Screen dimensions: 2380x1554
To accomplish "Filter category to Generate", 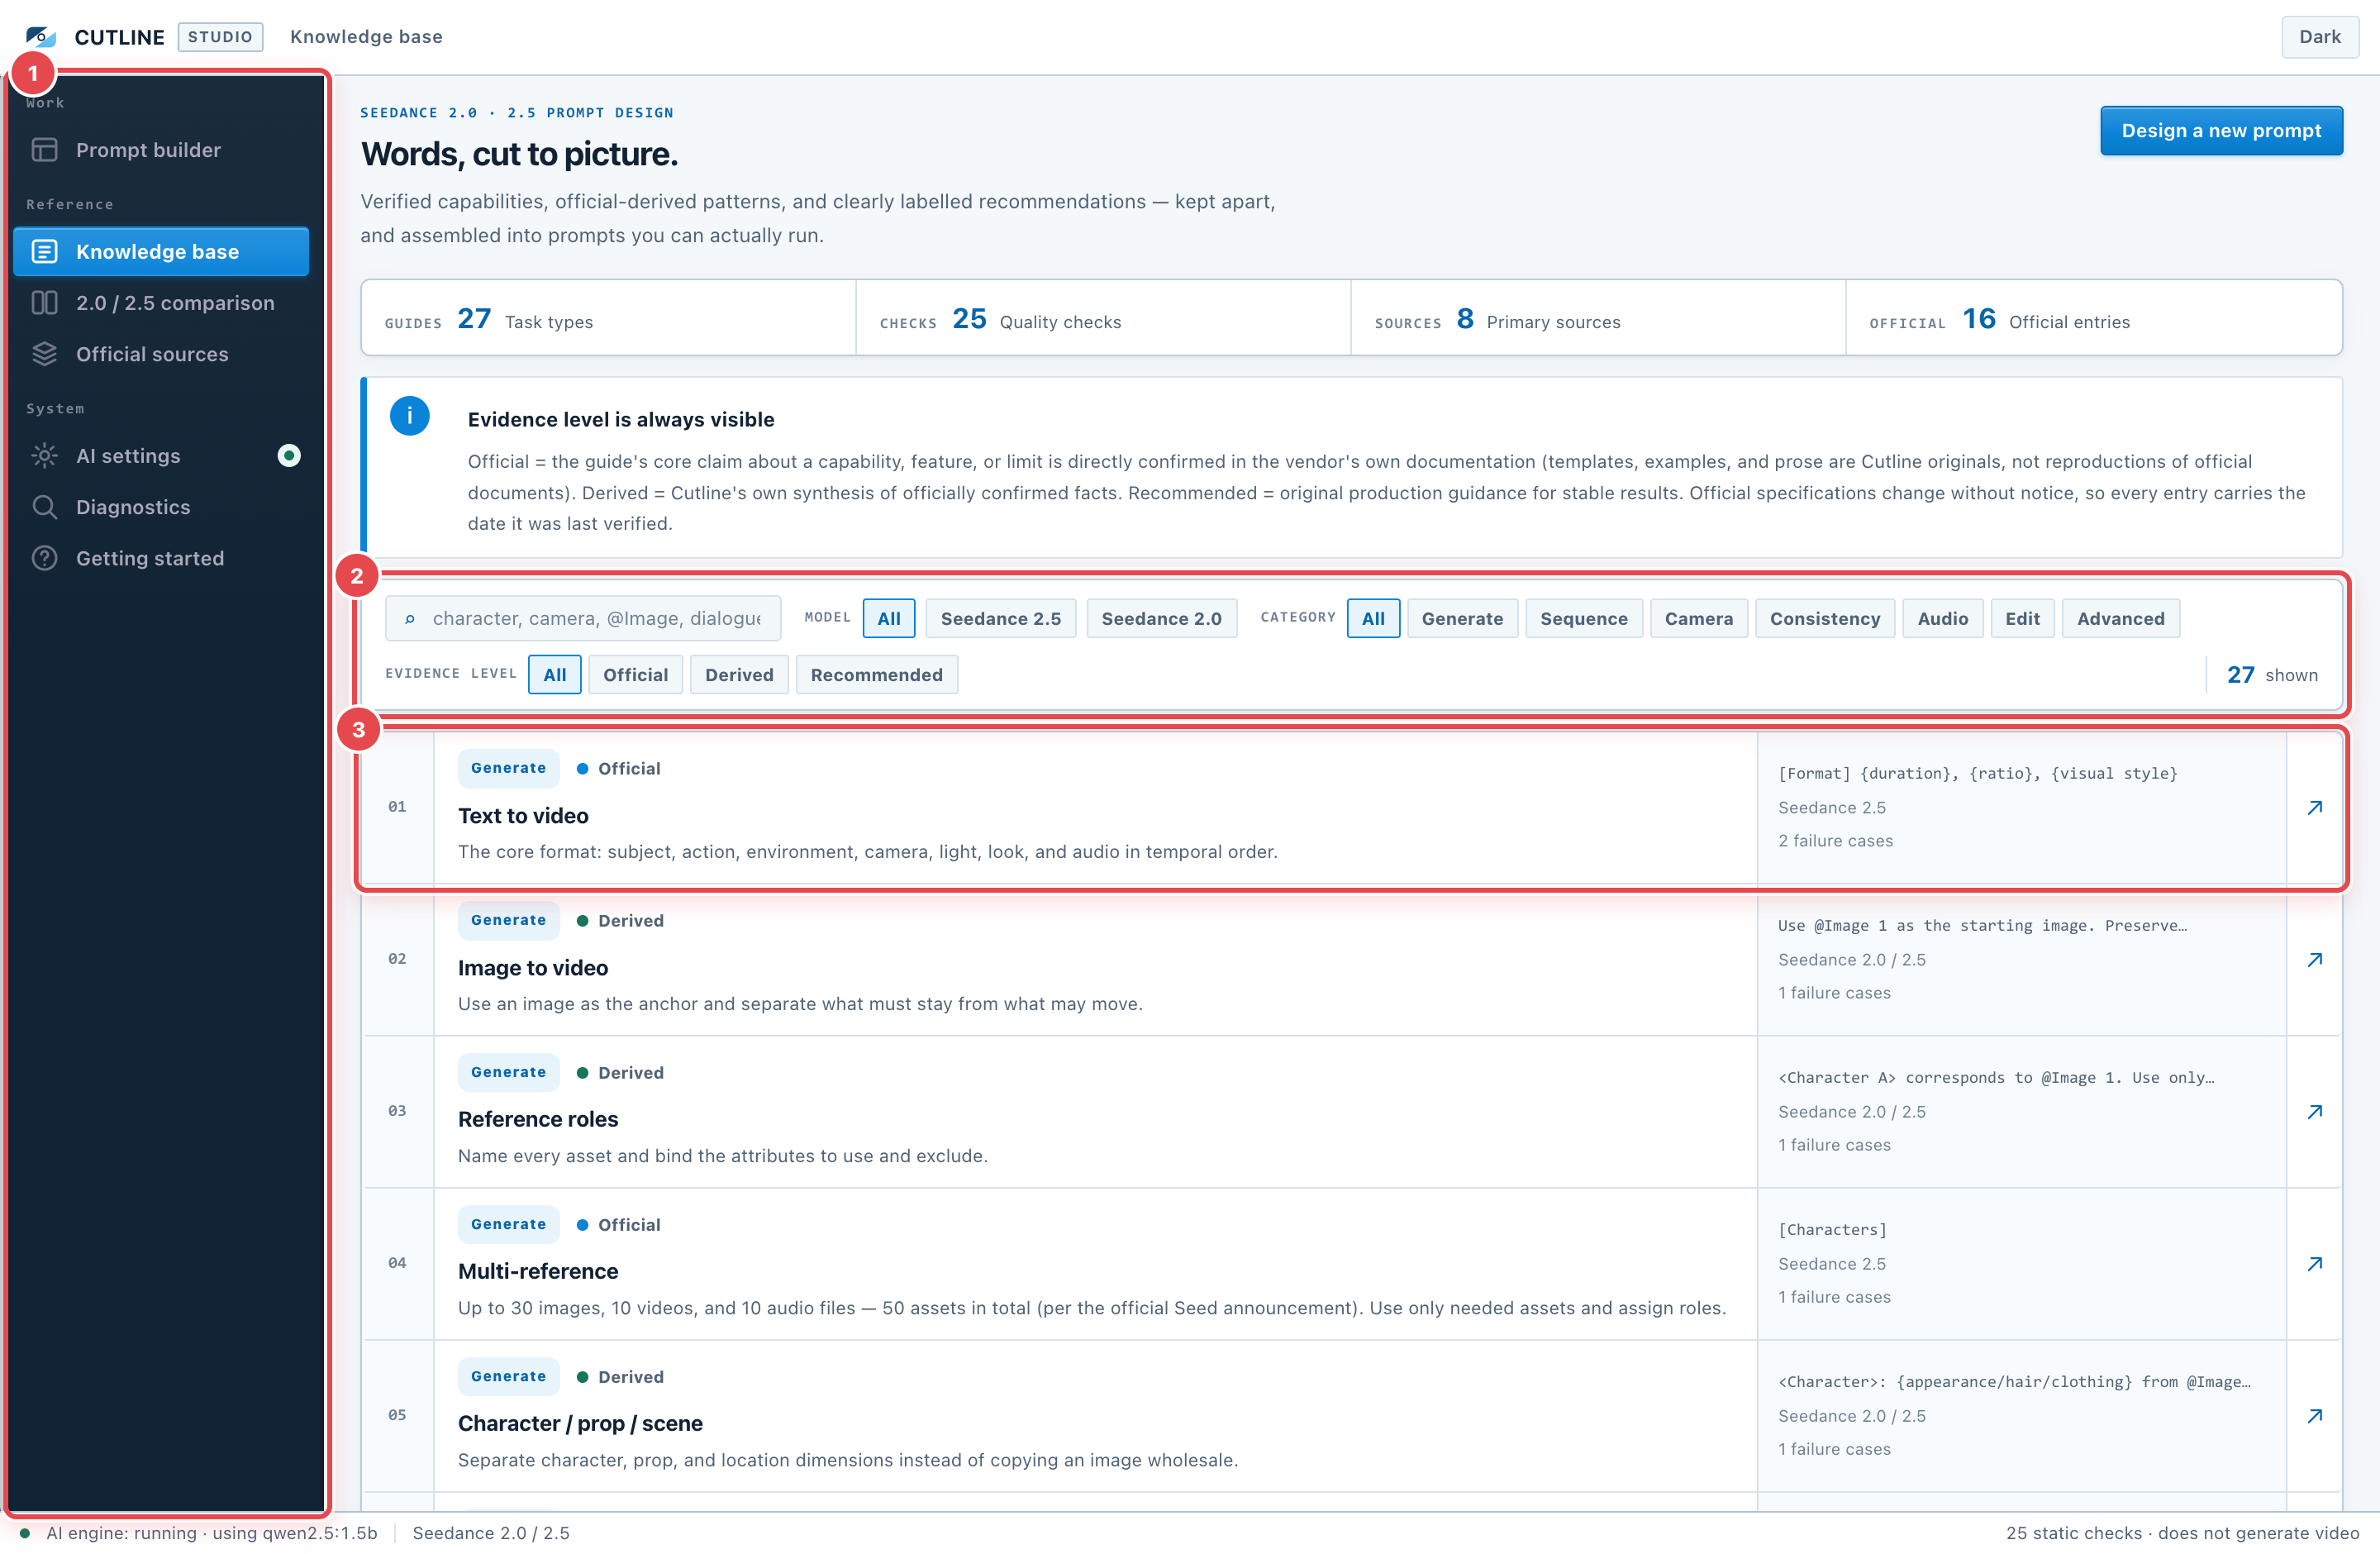I will coord(1462,619).
